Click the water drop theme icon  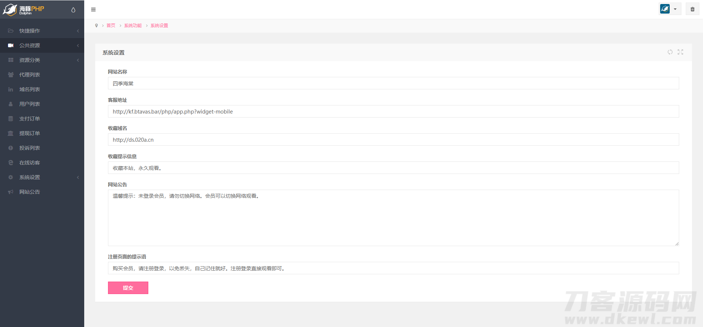73,10
